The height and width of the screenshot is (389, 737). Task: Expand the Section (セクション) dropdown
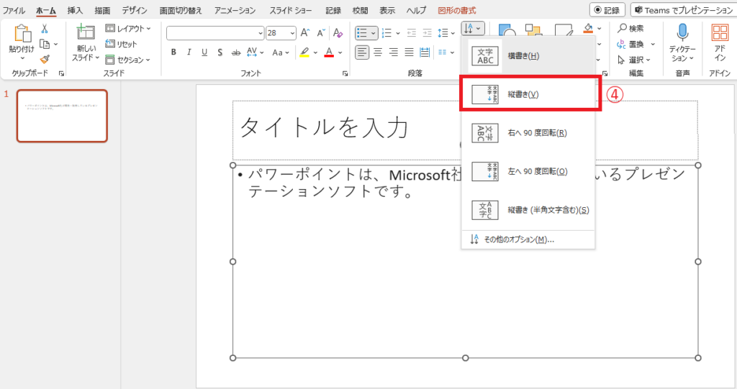click(x=127, y=60)
